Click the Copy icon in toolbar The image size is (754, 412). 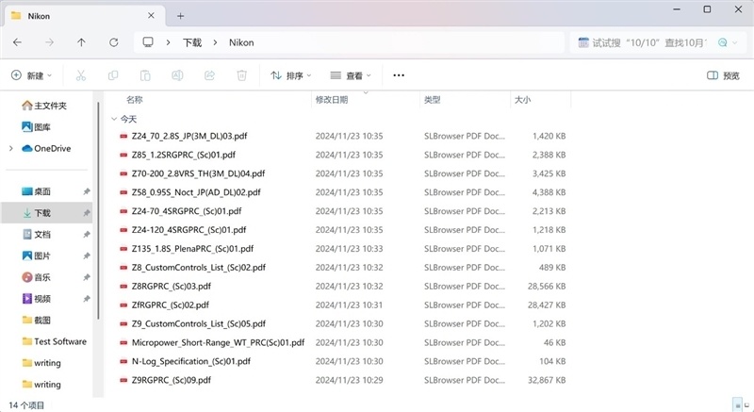pyautogui.click(x=113, y=75)
